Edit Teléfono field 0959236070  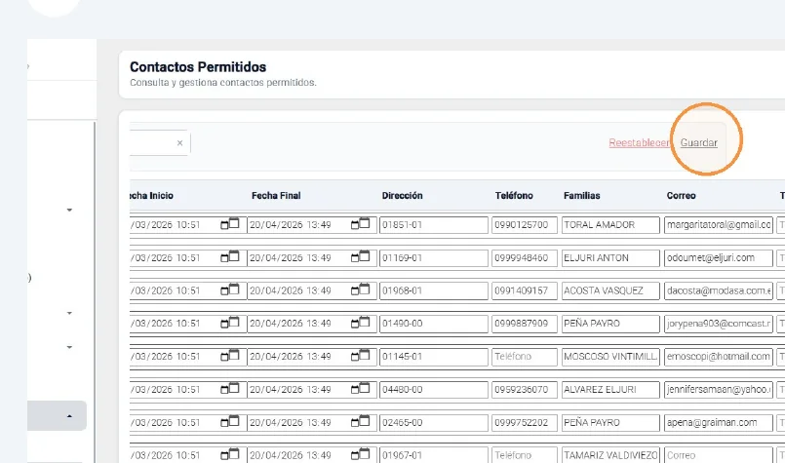click(525, 390)
